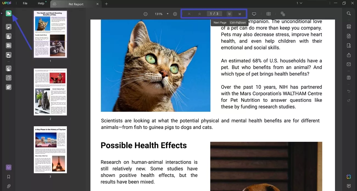The height and width of the screenshot is (191, 357).
Task: Open the UPDF AI assistant
Action: pyautogui.click(x=348, y=177)
